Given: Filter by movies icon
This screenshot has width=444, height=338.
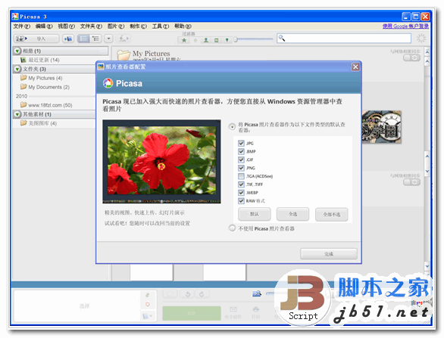Looking at the screenshot, I should [x=217, y=40].
